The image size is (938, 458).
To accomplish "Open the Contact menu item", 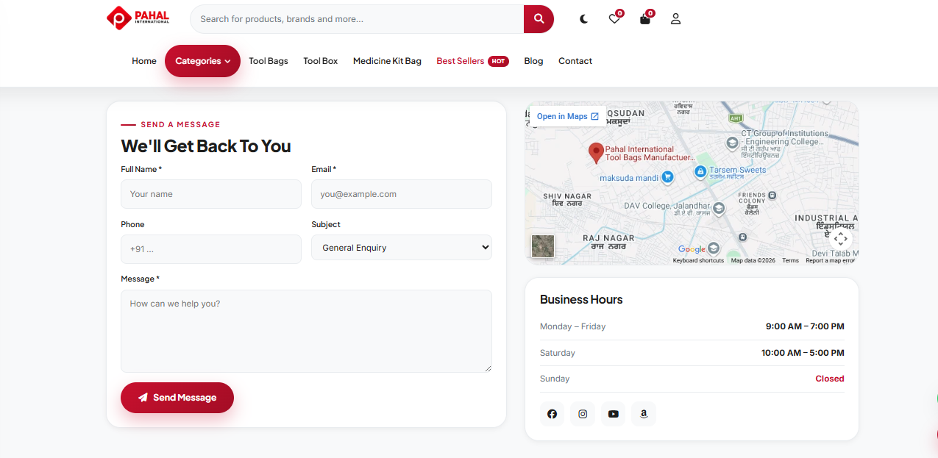I will coord(575,61).
